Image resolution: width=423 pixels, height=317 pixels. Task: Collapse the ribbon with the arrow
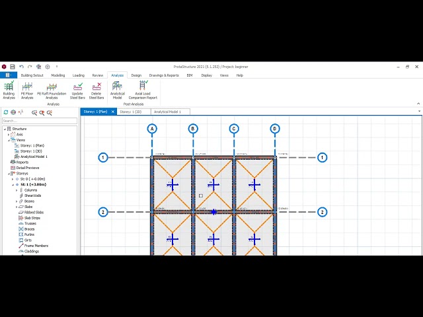click(418, 104)
